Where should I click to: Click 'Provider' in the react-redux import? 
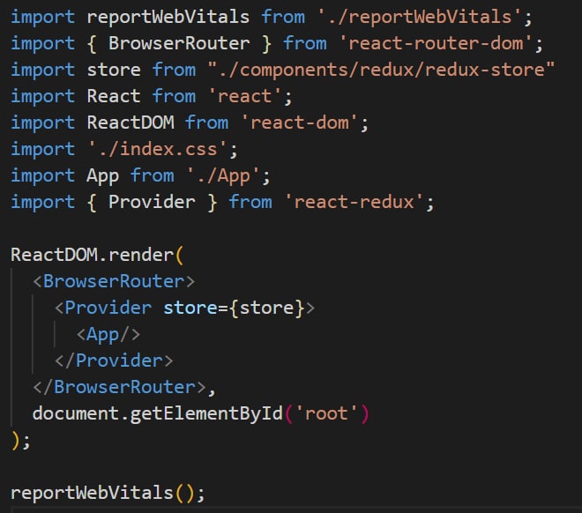(x=152, y=203)
